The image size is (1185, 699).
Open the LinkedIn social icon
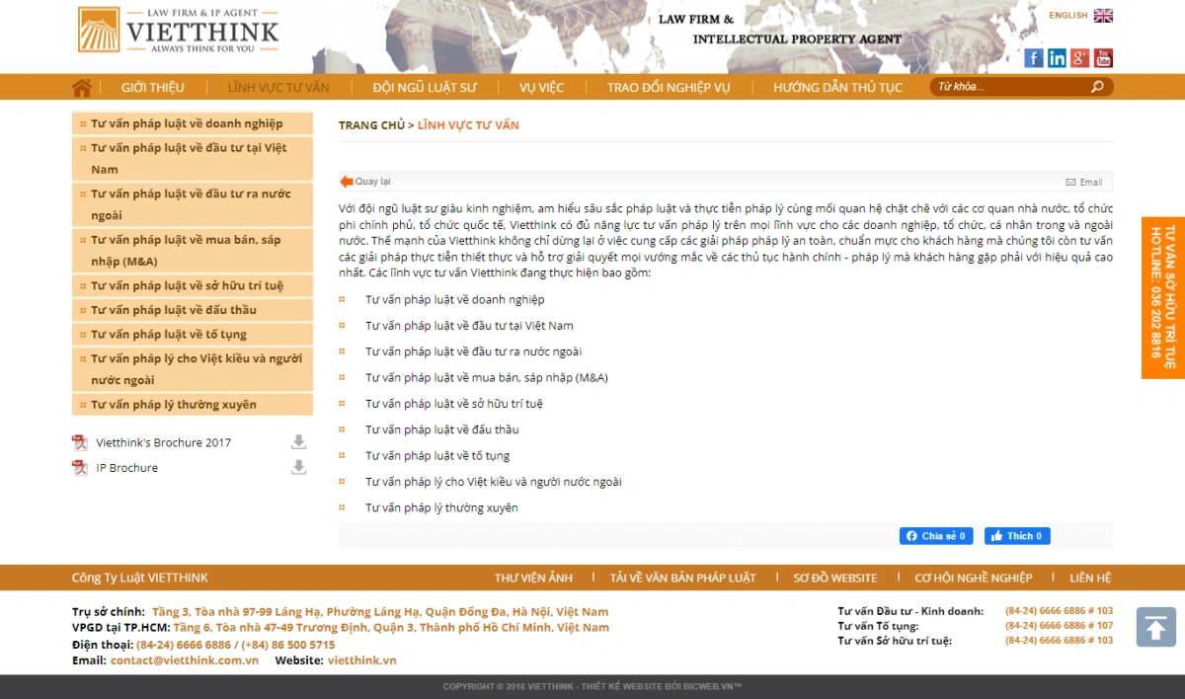coord(1058,58)
